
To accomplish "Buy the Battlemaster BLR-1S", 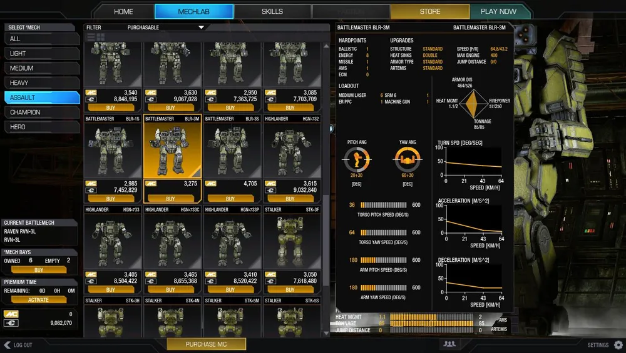I will coord(111,199).
